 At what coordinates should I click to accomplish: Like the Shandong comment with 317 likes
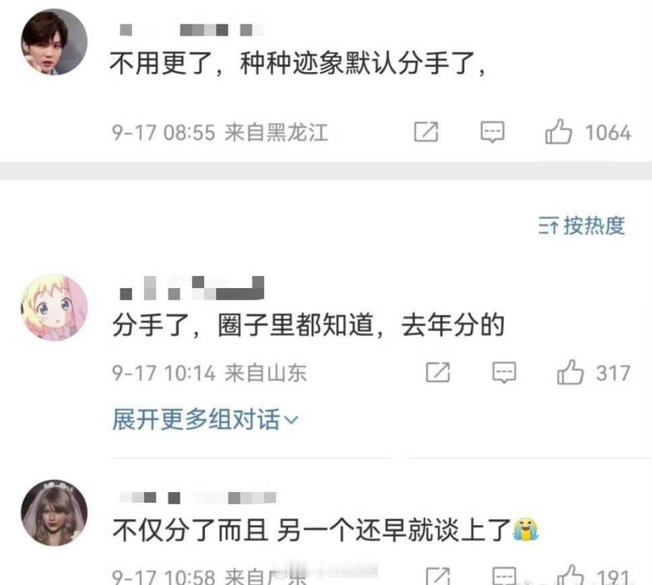tap(570, 372)
